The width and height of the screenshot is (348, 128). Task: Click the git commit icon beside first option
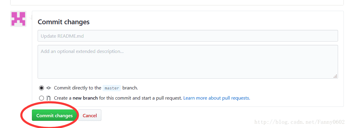tap(49, 88)
